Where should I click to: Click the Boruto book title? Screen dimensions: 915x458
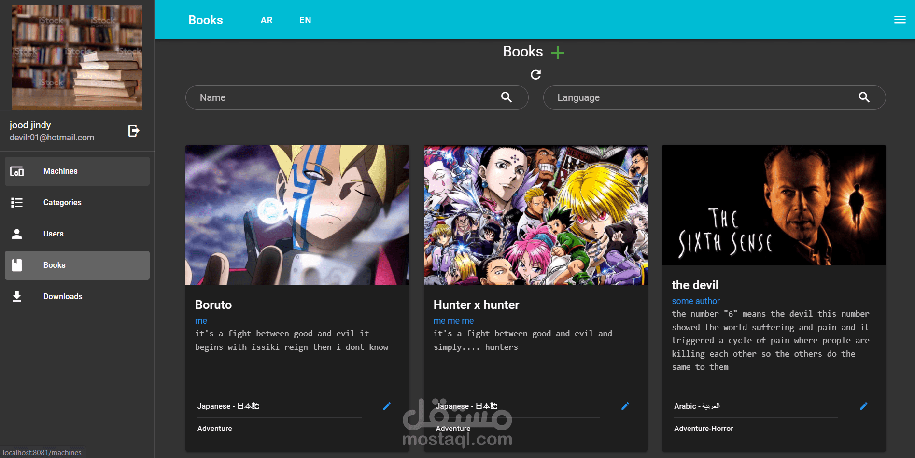tap(213, 305)
